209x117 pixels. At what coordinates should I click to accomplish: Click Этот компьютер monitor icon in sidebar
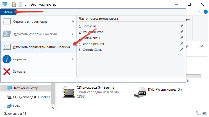pos(9,88)
